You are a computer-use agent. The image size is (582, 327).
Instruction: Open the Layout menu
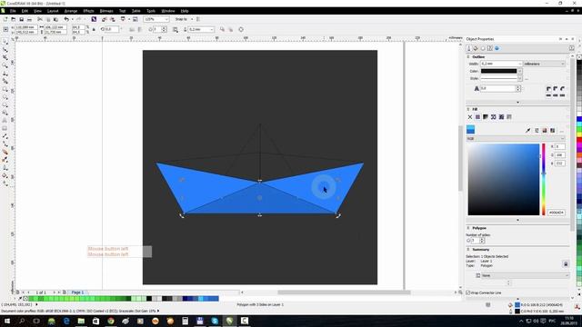[x=53, y=11]
